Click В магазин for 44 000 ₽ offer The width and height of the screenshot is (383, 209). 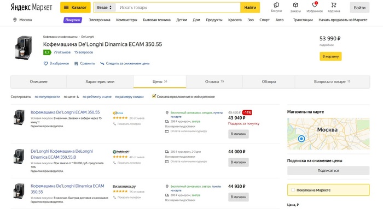point(239,162)
